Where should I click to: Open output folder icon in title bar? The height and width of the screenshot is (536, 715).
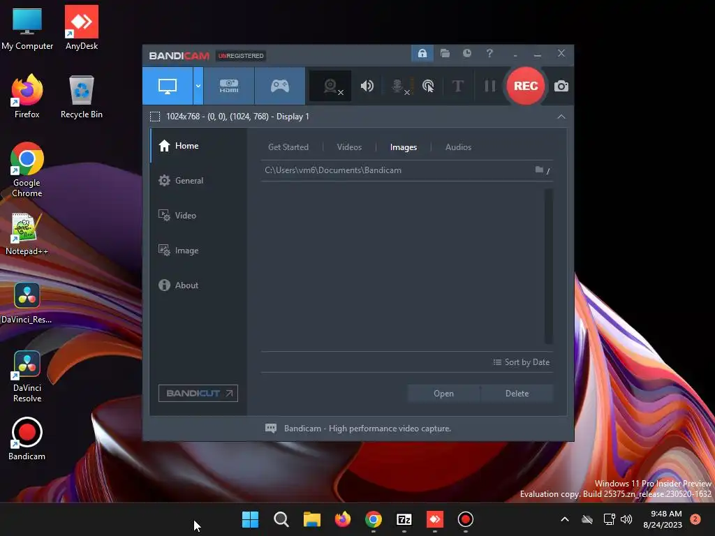(x=445, y=53)
